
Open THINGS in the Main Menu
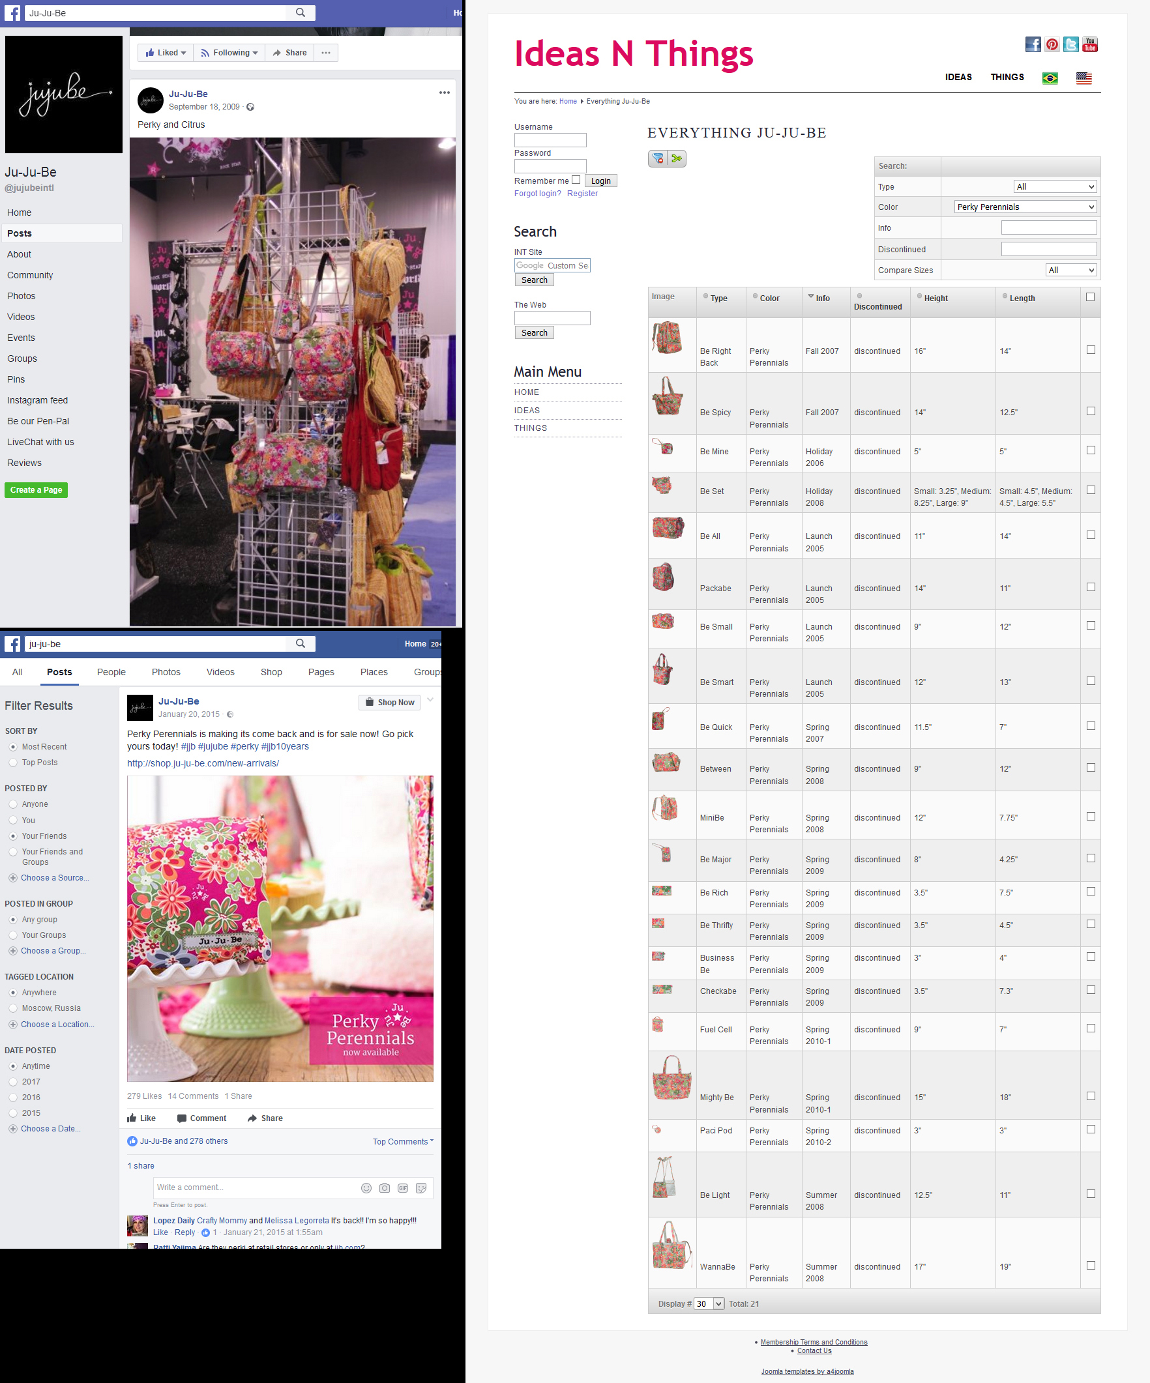531,428
